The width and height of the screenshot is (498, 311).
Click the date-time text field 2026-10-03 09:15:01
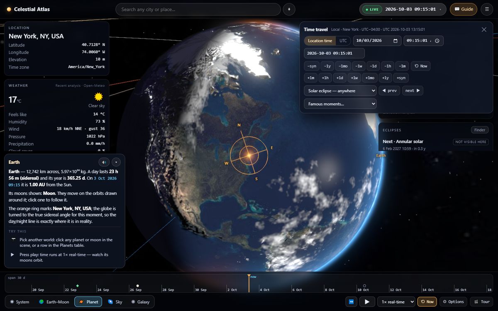click(334, 53)
